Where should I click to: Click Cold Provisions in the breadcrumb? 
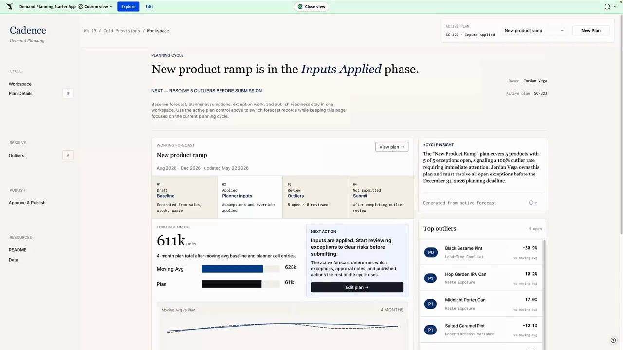pos(121,31)
